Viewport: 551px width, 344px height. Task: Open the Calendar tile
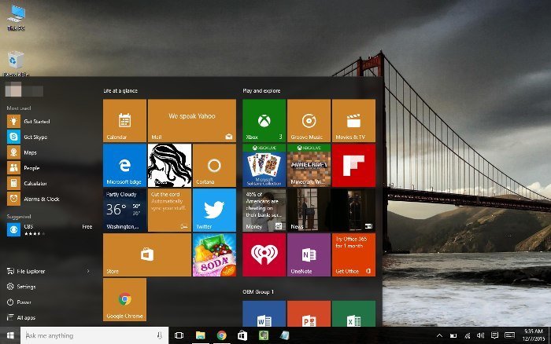click(x=124, y=121)
